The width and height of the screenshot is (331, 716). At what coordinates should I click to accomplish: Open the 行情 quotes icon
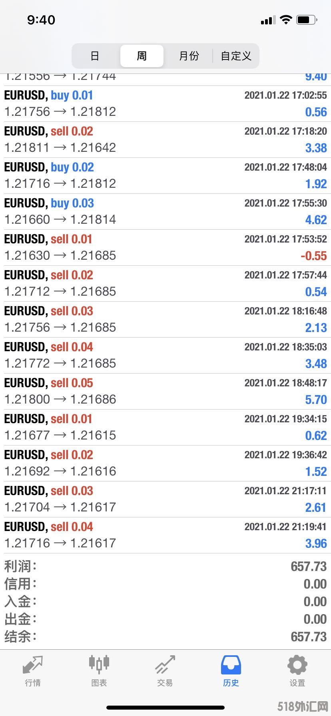coord(33,665)
